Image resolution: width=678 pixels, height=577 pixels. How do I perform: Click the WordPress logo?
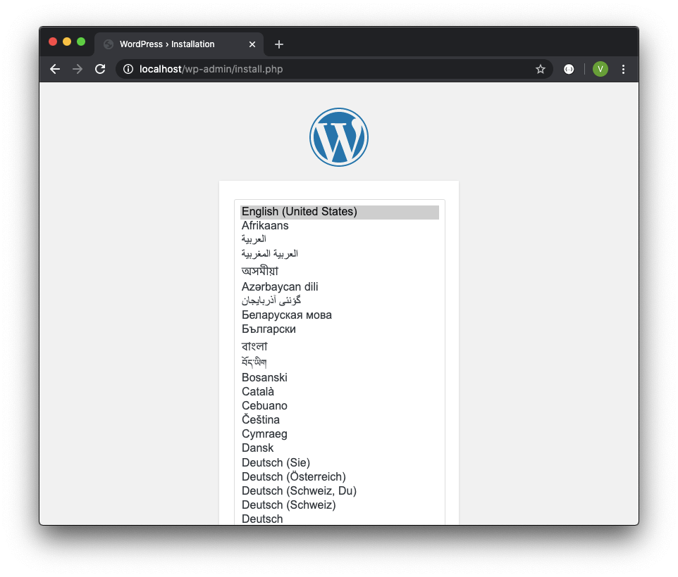(x=339, y=137)
